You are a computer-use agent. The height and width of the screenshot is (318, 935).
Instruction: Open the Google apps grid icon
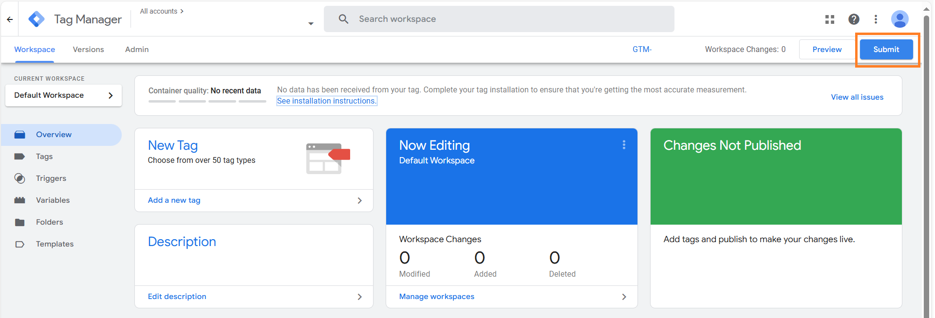pos(830,19)
